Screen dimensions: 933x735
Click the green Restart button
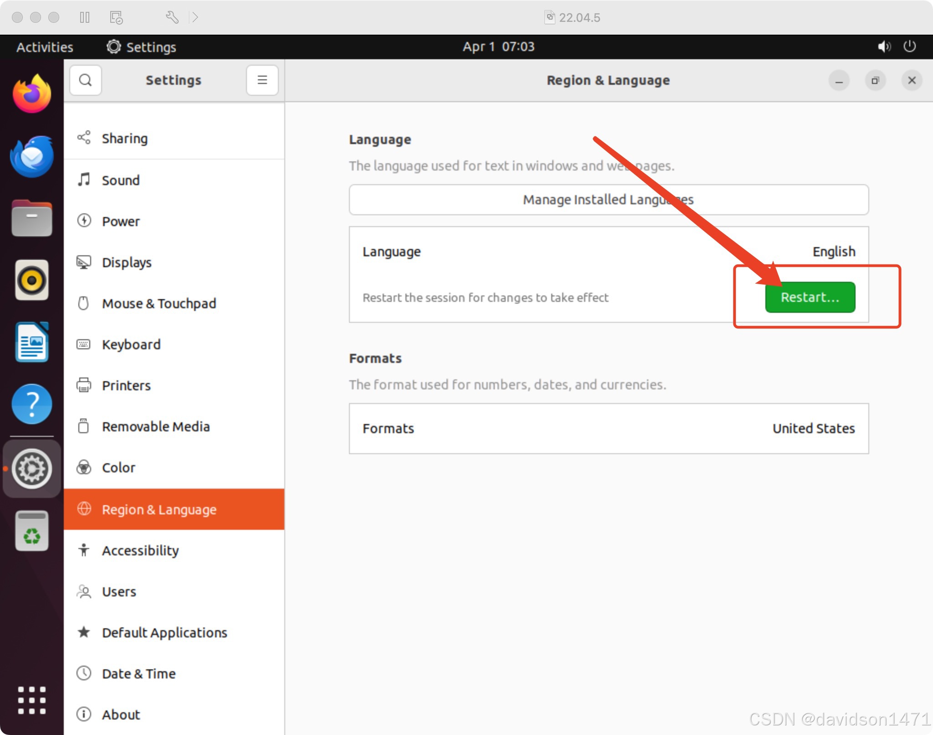[810, 297]
